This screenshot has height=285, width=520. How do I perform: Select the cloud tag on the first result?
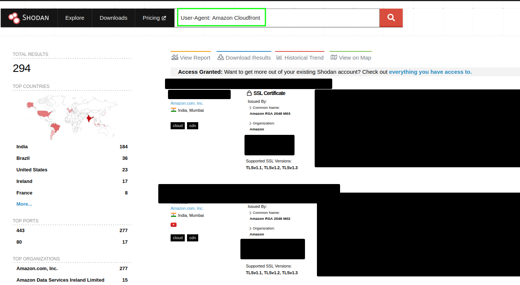(177, 126)
